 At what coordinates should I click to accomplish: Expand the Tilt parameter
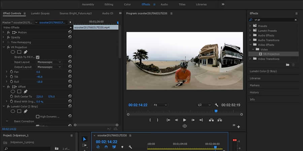coord(6,77)
